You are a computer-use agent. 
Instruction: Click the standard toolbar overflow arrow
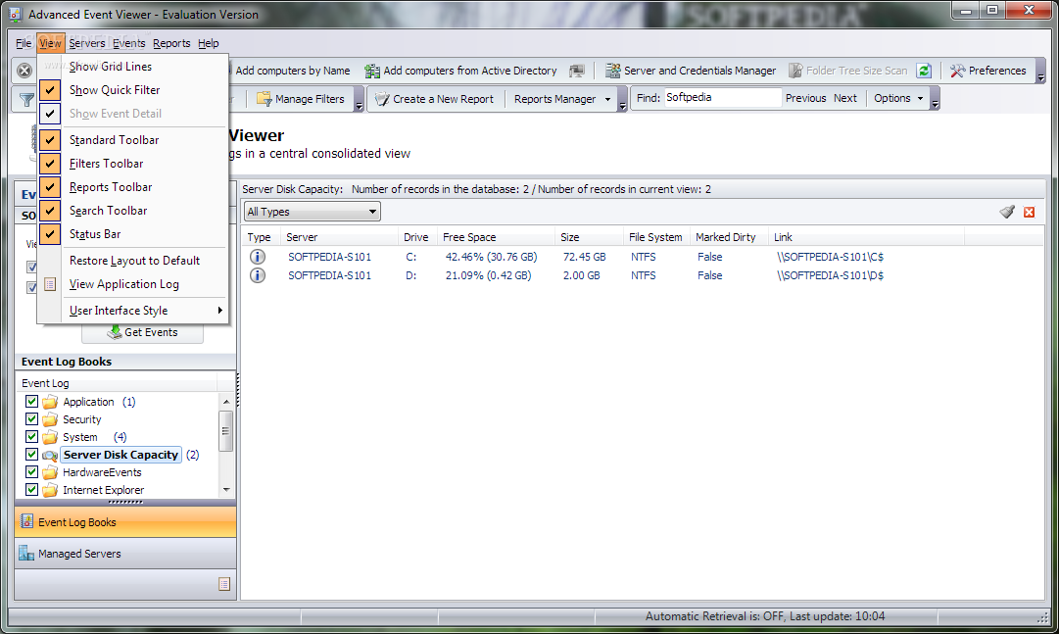point(1040,71)
